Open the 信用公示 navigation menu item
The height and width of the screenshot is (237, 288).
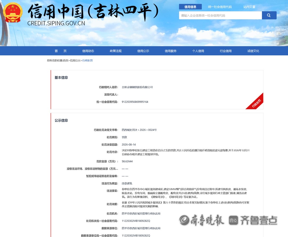click(x=143, y=51)
